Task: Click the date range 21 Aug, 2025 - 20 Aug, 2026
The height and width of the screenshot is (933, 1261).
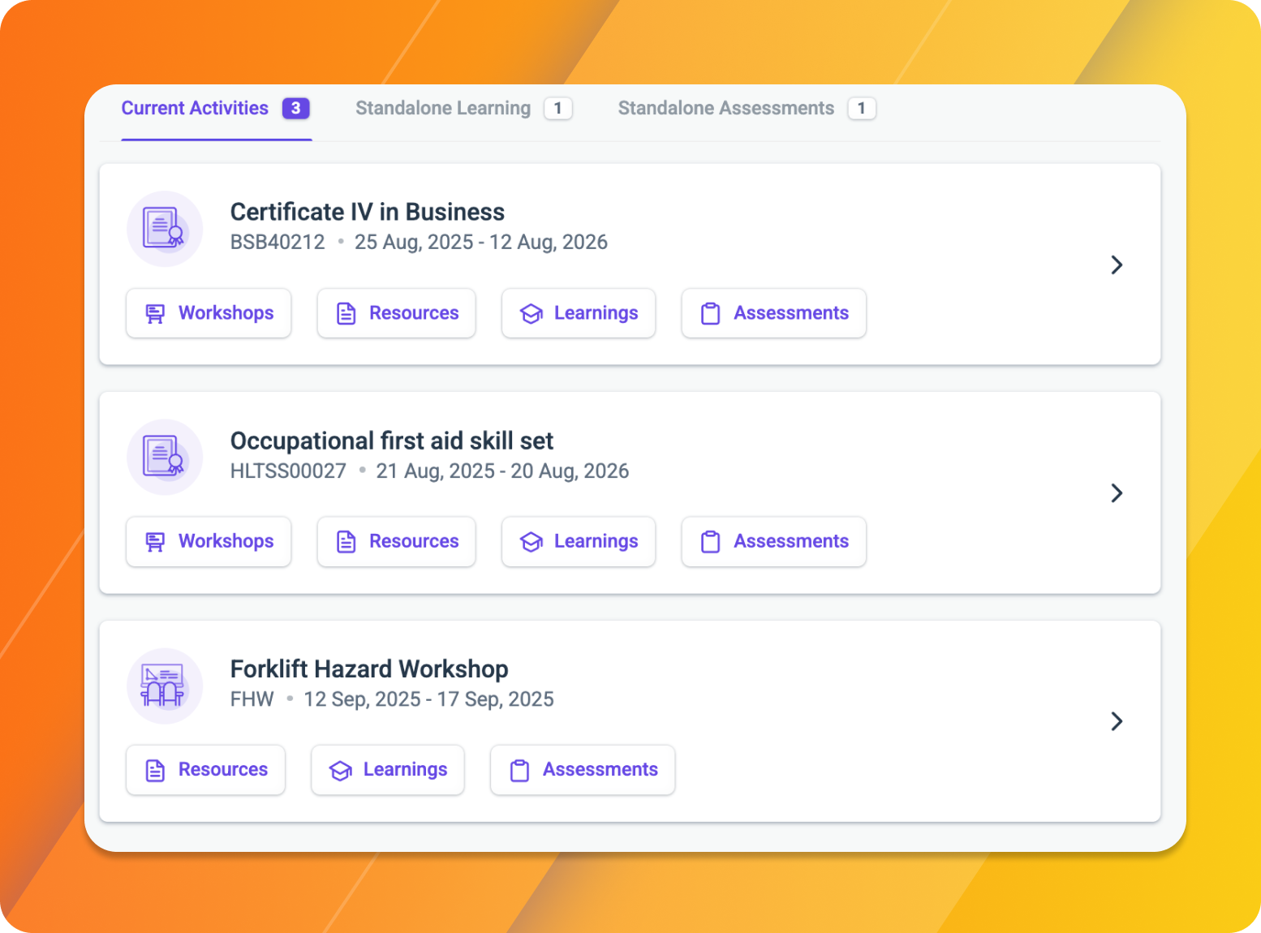Action: (x=502, y=471)
